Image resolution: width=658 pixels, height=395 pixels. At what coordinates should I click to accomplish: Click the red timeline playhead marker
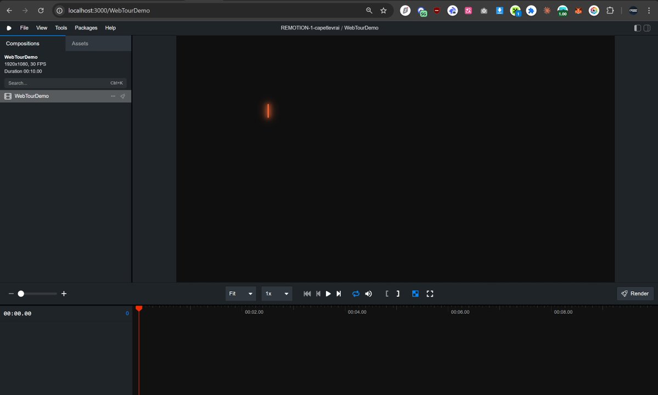[x=139, y=308]
